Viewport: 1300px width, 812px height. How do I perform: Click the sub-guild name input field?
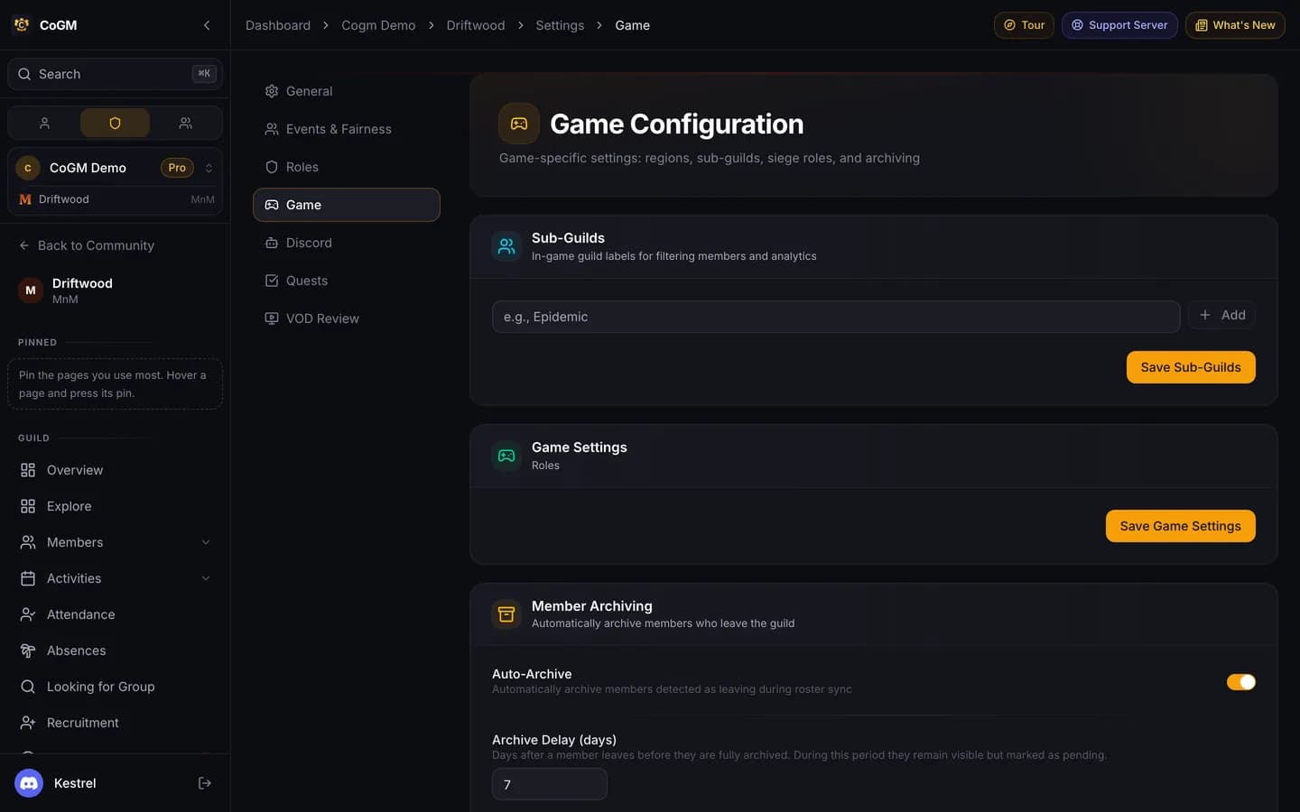click(x=836, y=317)
